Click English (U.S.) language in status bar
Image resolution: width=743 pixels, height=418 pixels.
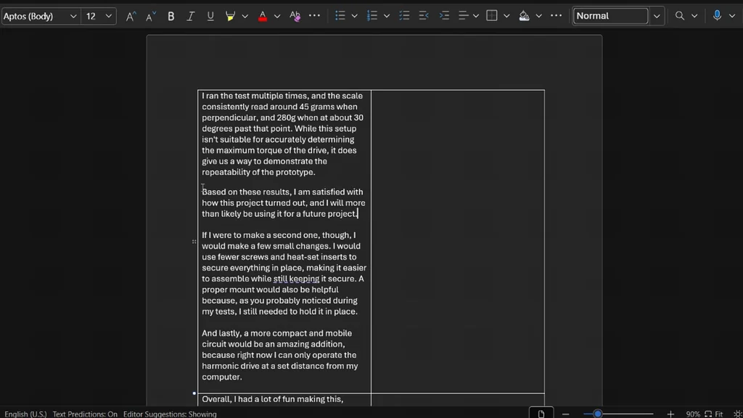tap(25, 414)
